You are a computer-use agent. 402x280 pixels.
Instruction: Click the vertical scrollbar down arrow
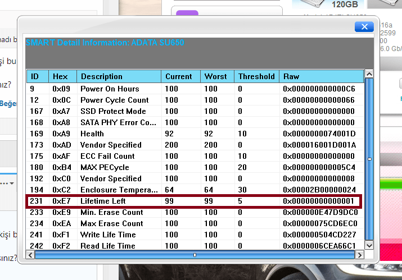[x=369, y=246]
